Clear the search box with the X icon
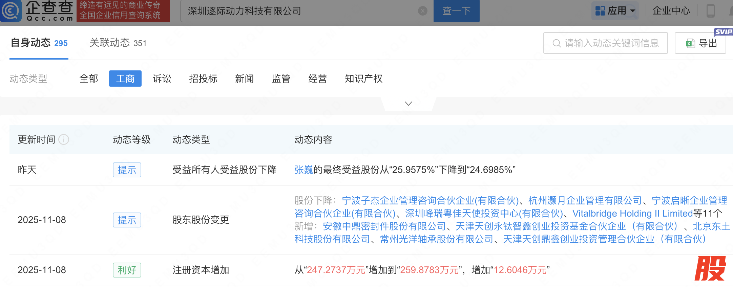This screenshot has height=287, width=733. tap(422, 11)
